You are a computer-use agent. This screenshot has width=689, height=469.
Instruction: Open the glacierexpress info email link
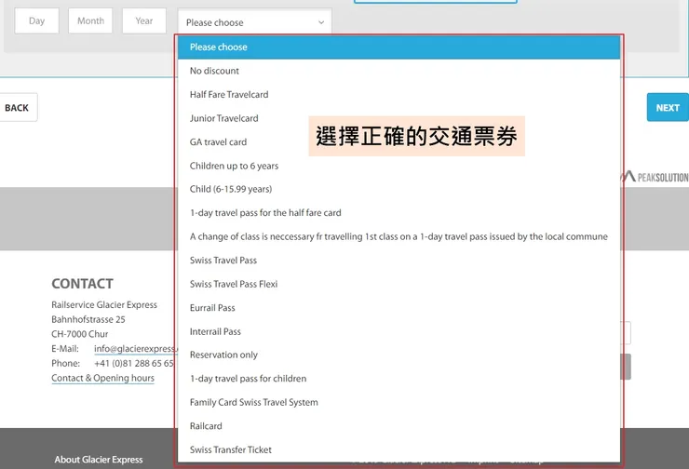(x=136, y=349)
